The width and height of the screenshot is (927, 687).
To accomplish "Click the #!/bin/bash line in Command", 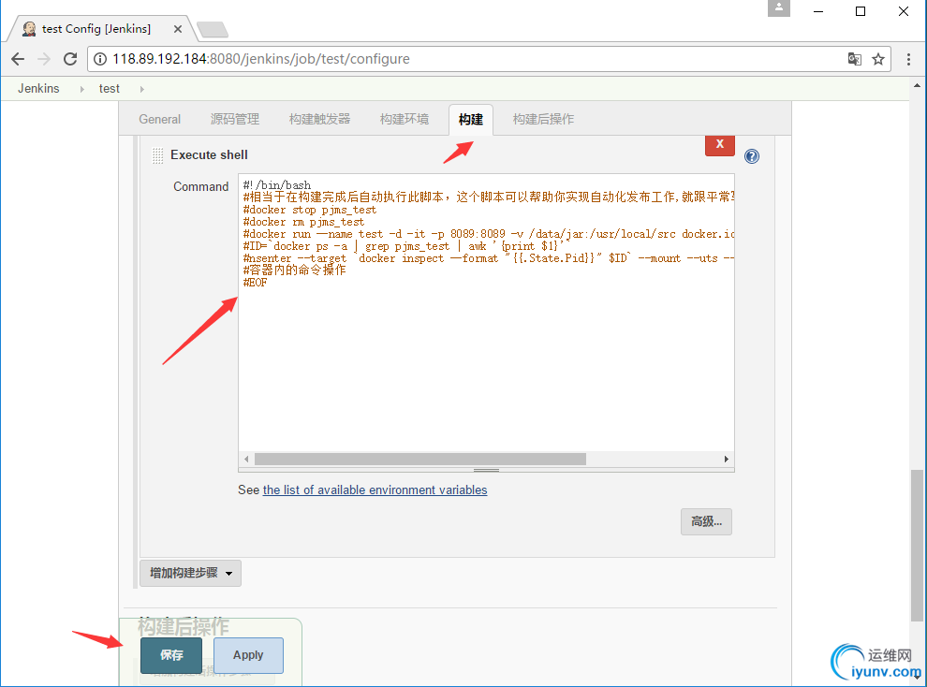I will pos(276,185).
